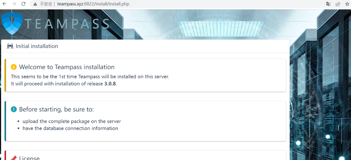Click 'Before starting, be sure to:' heading
351x160 pixels.
pos(56,109)
